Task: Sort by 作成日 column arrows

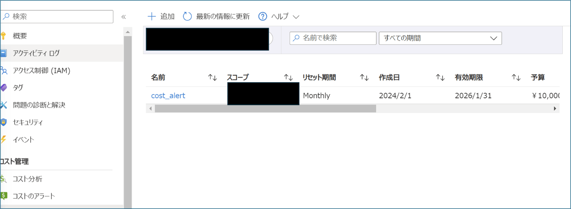Action: pos(440,77)
